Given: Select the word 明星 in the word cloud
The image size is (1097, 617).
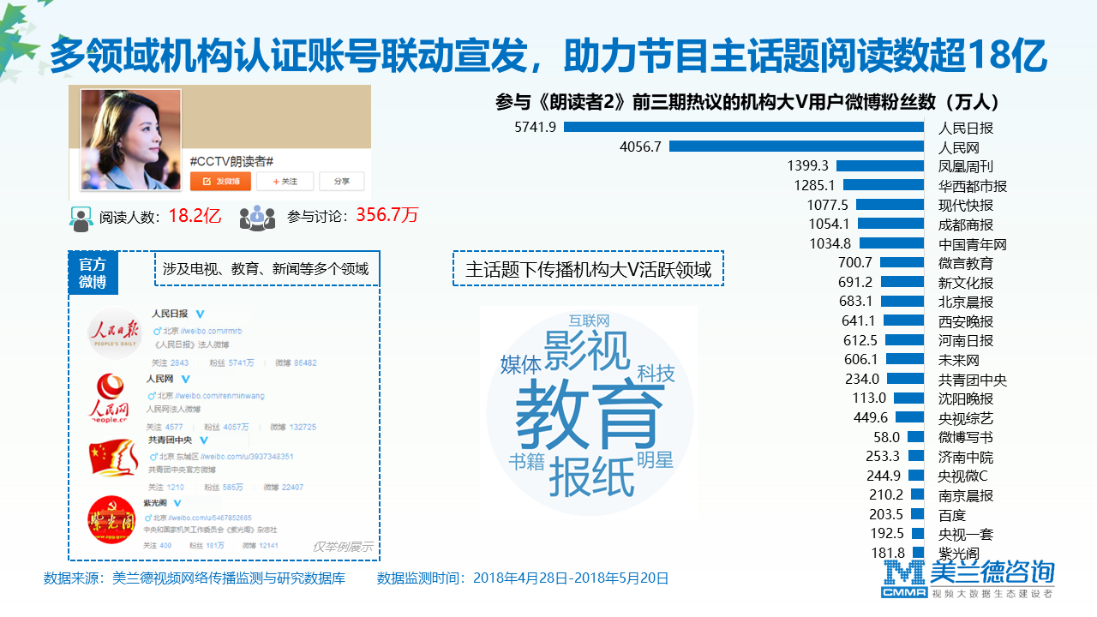Looking at the screenshot, I should point(655,460).
